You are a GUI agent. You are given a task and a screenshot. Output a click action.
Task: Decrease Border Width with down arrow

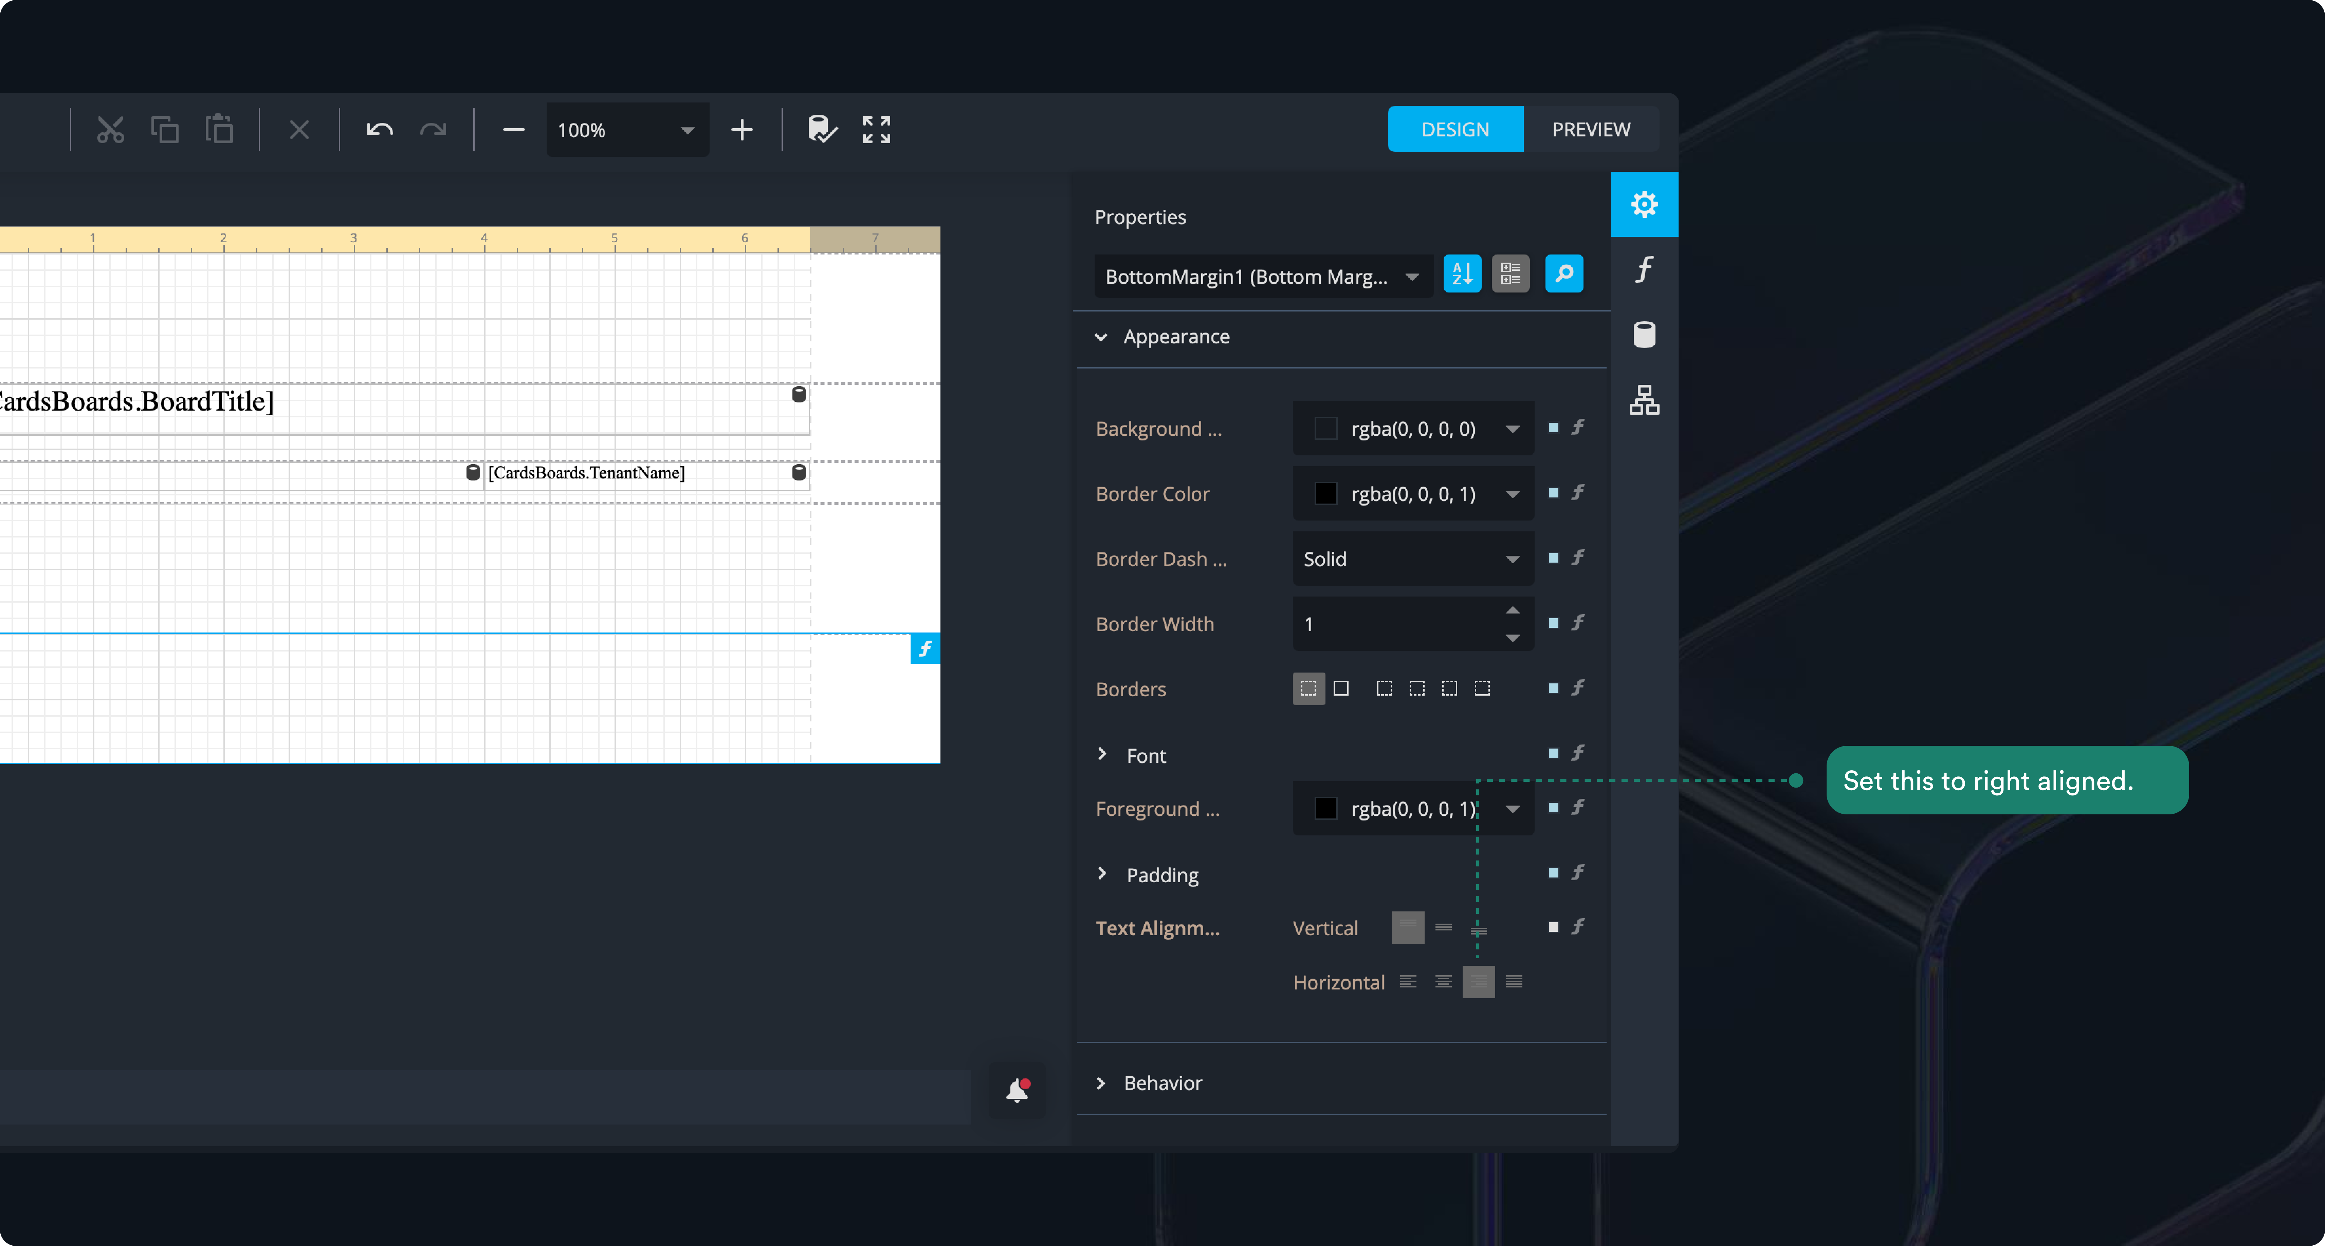(x=1512, y=638)
